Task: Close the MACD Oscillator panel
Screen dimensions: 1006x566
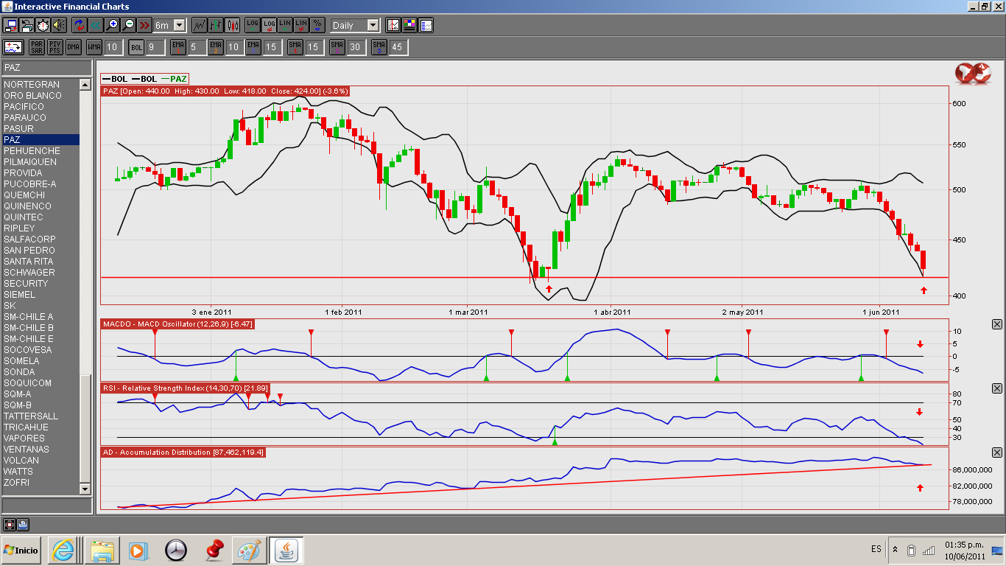Action: [x=997, y=324]
